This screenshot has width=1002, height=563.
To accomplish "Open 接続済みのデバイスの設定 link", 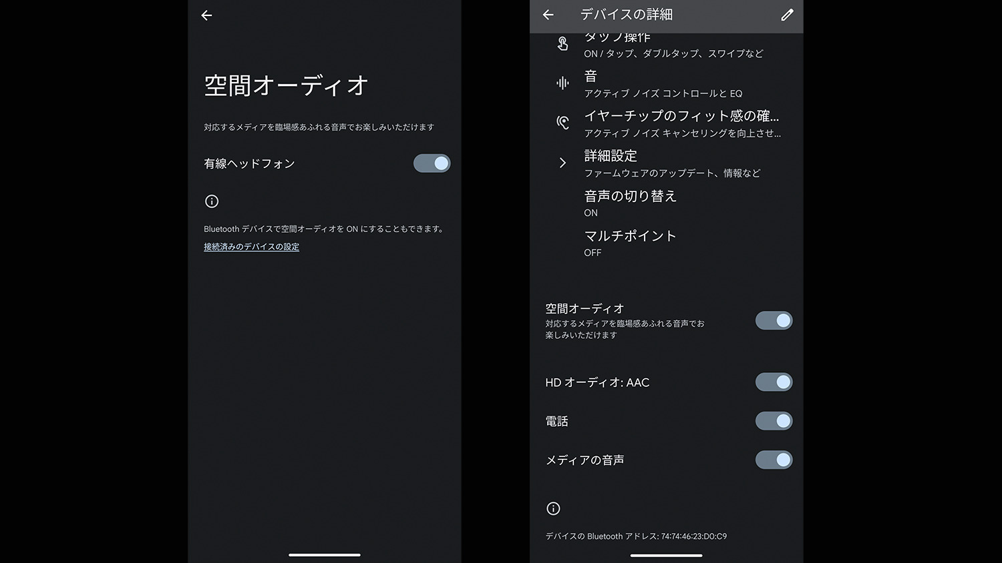I will (x=251, y=247).
